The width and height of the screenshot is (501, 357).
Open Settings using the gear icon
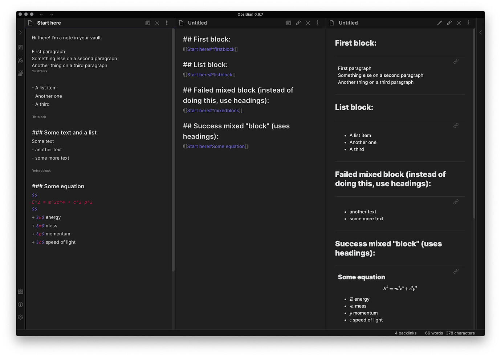(20, 317)
